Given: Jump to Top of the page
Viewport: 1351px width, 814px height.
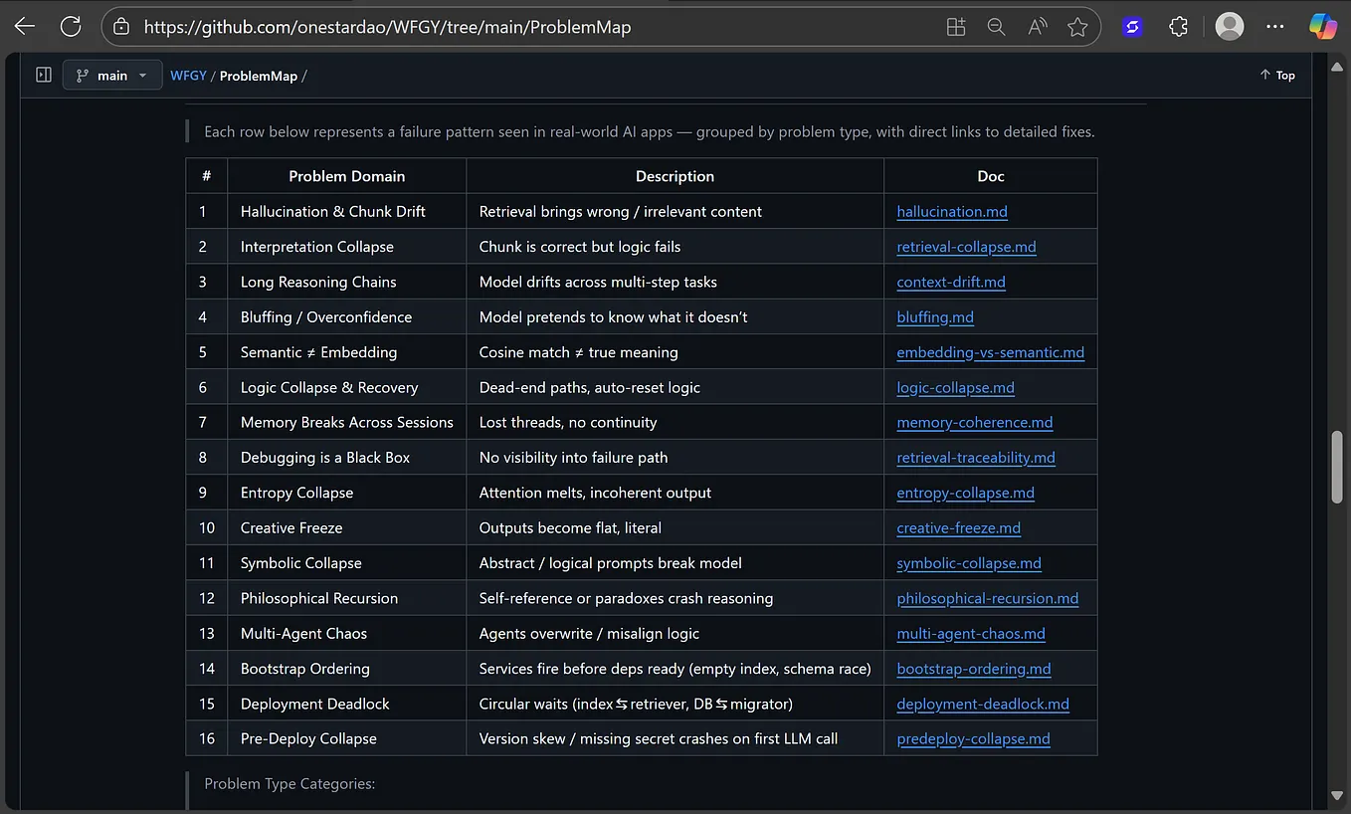Looking at the screenshot, I should click(x=1277, y=76).
